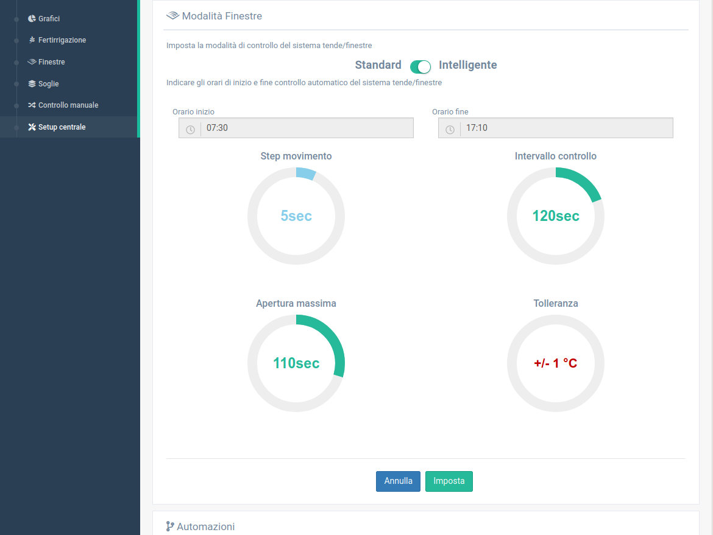
Task: Click the Orario inizio time field
Action: coord(296,128)
